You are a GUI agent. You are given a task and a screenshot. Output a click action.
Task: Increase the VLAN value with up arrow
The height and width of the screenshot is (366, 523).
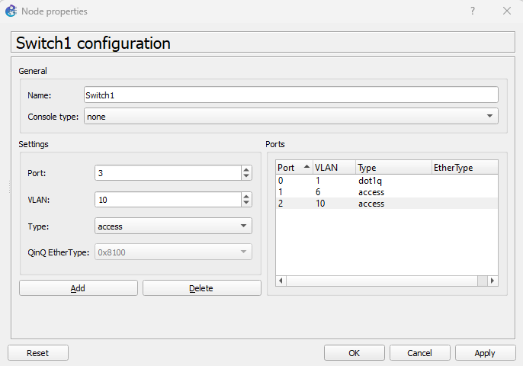tap(245, 196)
